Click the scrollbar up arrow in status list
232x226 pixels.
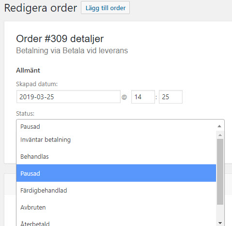coord(220,135)
